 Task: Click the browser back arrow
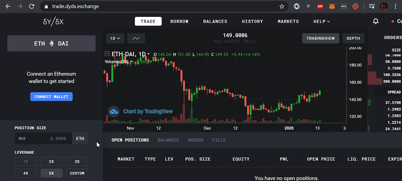[8, 6]
